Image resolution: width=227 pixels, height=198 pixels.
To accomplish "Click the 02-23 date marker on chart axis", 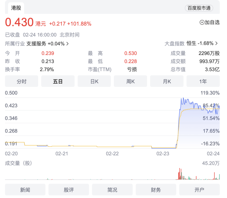I will (163, 154).
